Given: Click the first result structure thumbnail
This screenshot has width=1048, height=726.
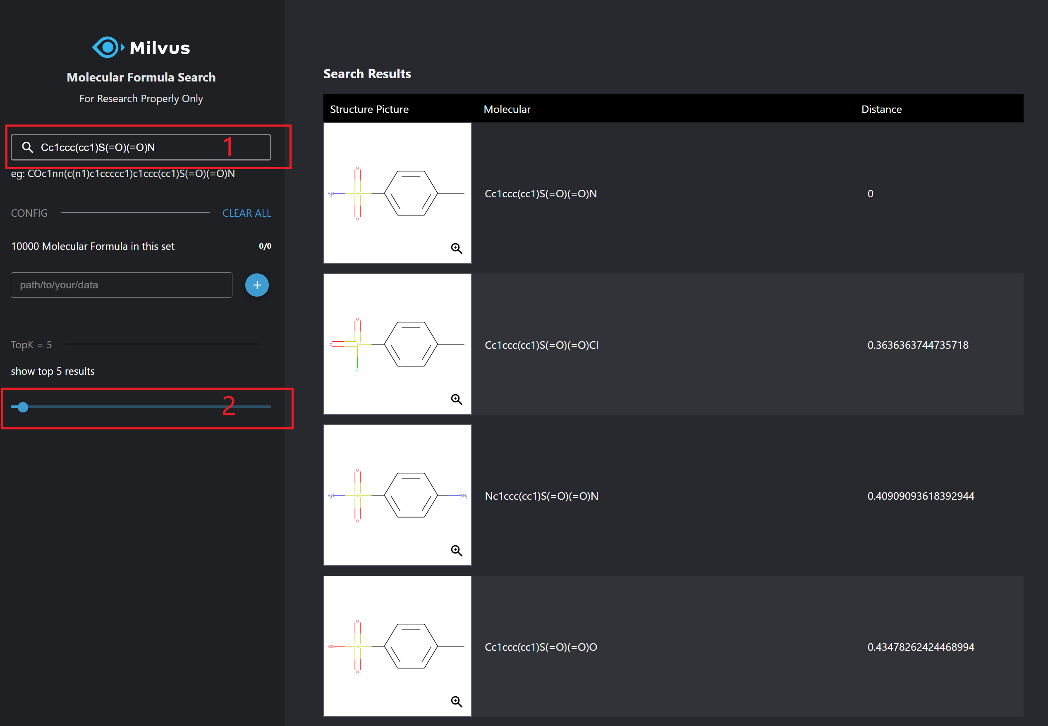Looking at the screenshot, I should 397,193.
